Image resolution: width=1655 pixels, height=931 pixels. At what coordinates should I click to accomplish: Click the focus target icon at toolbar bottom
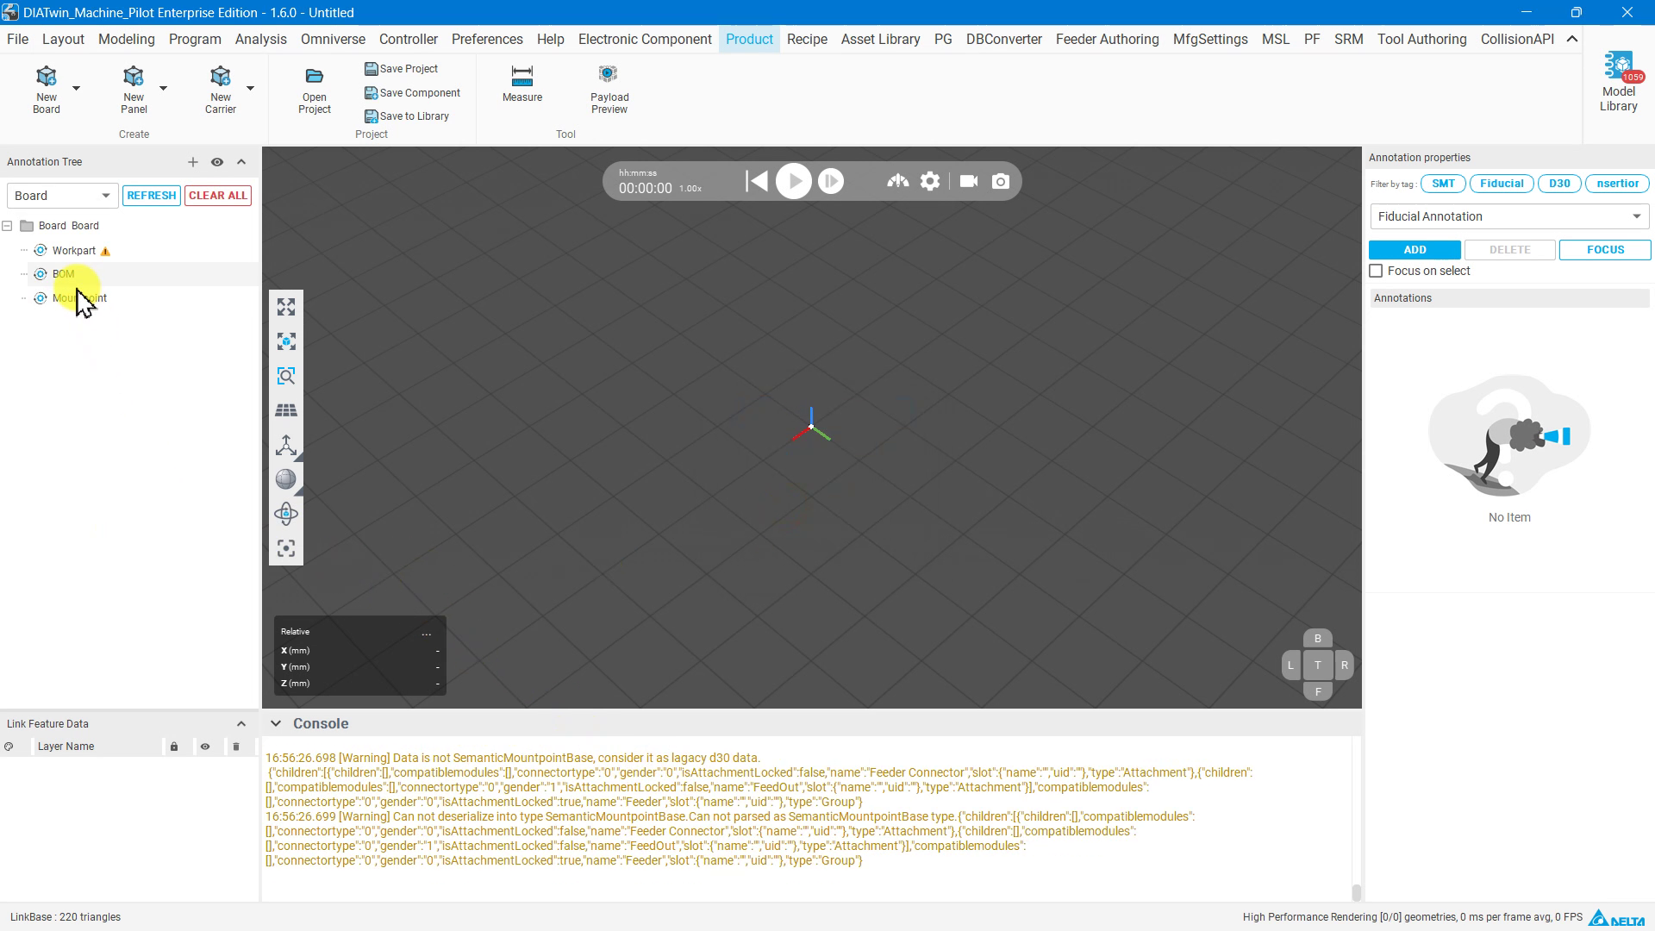point(286,548)
